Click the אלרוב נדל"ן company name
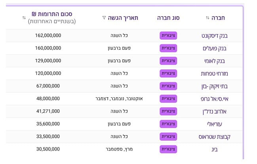The width and height of the screenshot is (257, 164). pyautogui.click(x=214, y=112)
